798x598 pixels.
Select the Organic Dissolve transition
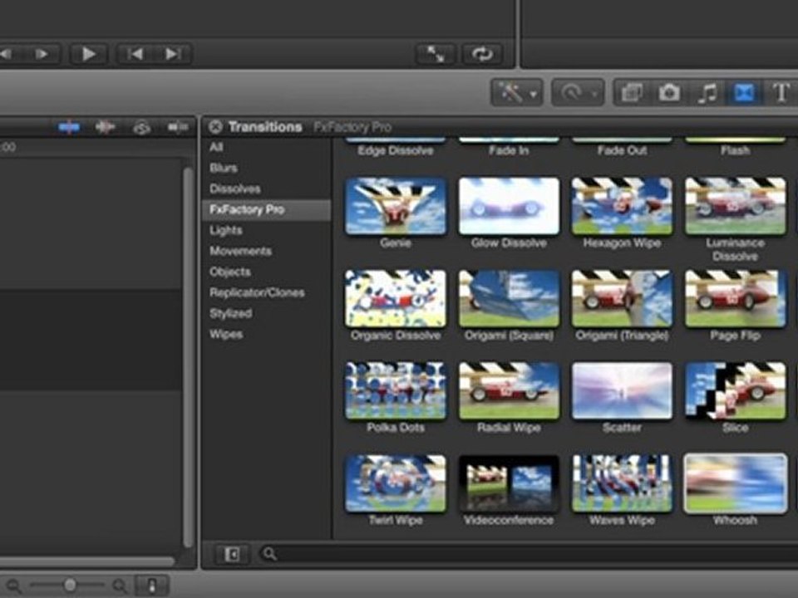tap(396, 298)
